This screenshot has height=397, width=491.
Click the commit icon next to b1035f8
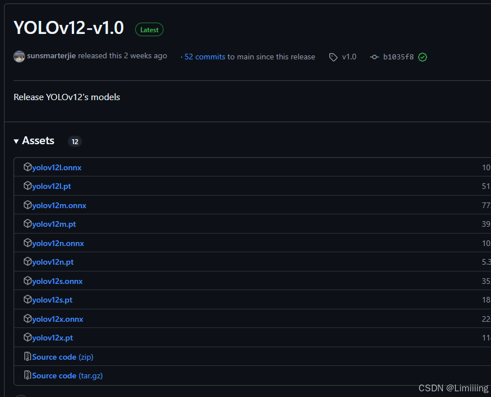(374, 57)
